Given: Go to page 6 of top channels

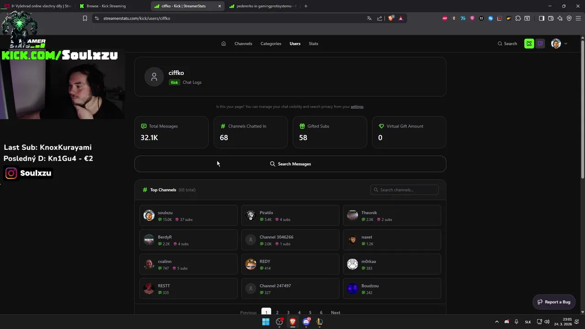Looking at the screenshot, I should [x=321, y=312].
